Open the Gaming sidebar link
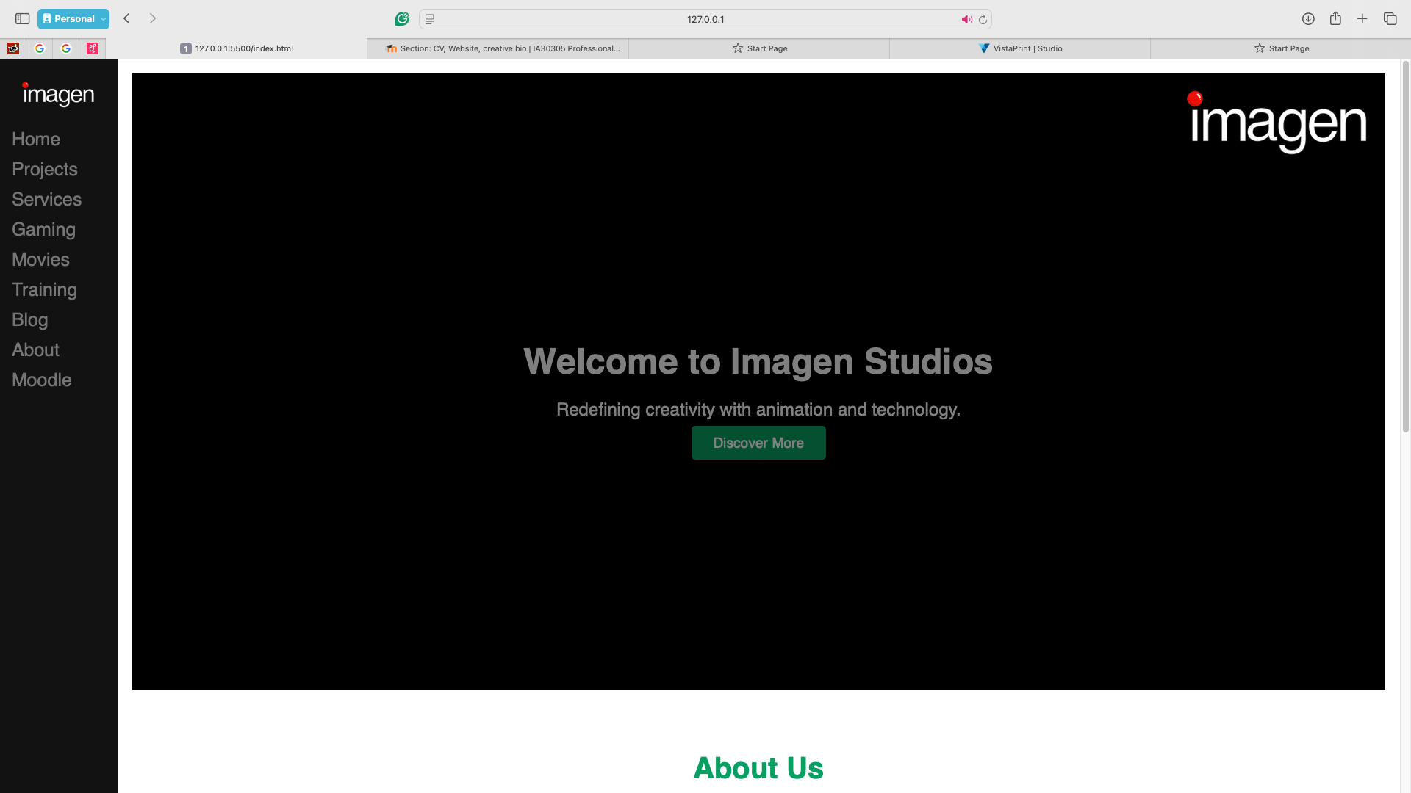This screenshot has width=1411, height=793. [x=43, y=229]
